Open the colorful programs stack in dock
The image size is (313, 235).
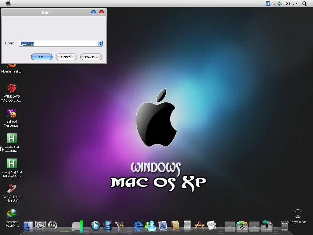pos(242,226)
